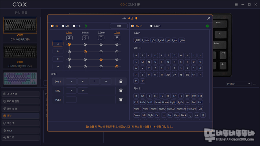
Task: Open 고급 키 in the sidebar
Action: [21, 123]
